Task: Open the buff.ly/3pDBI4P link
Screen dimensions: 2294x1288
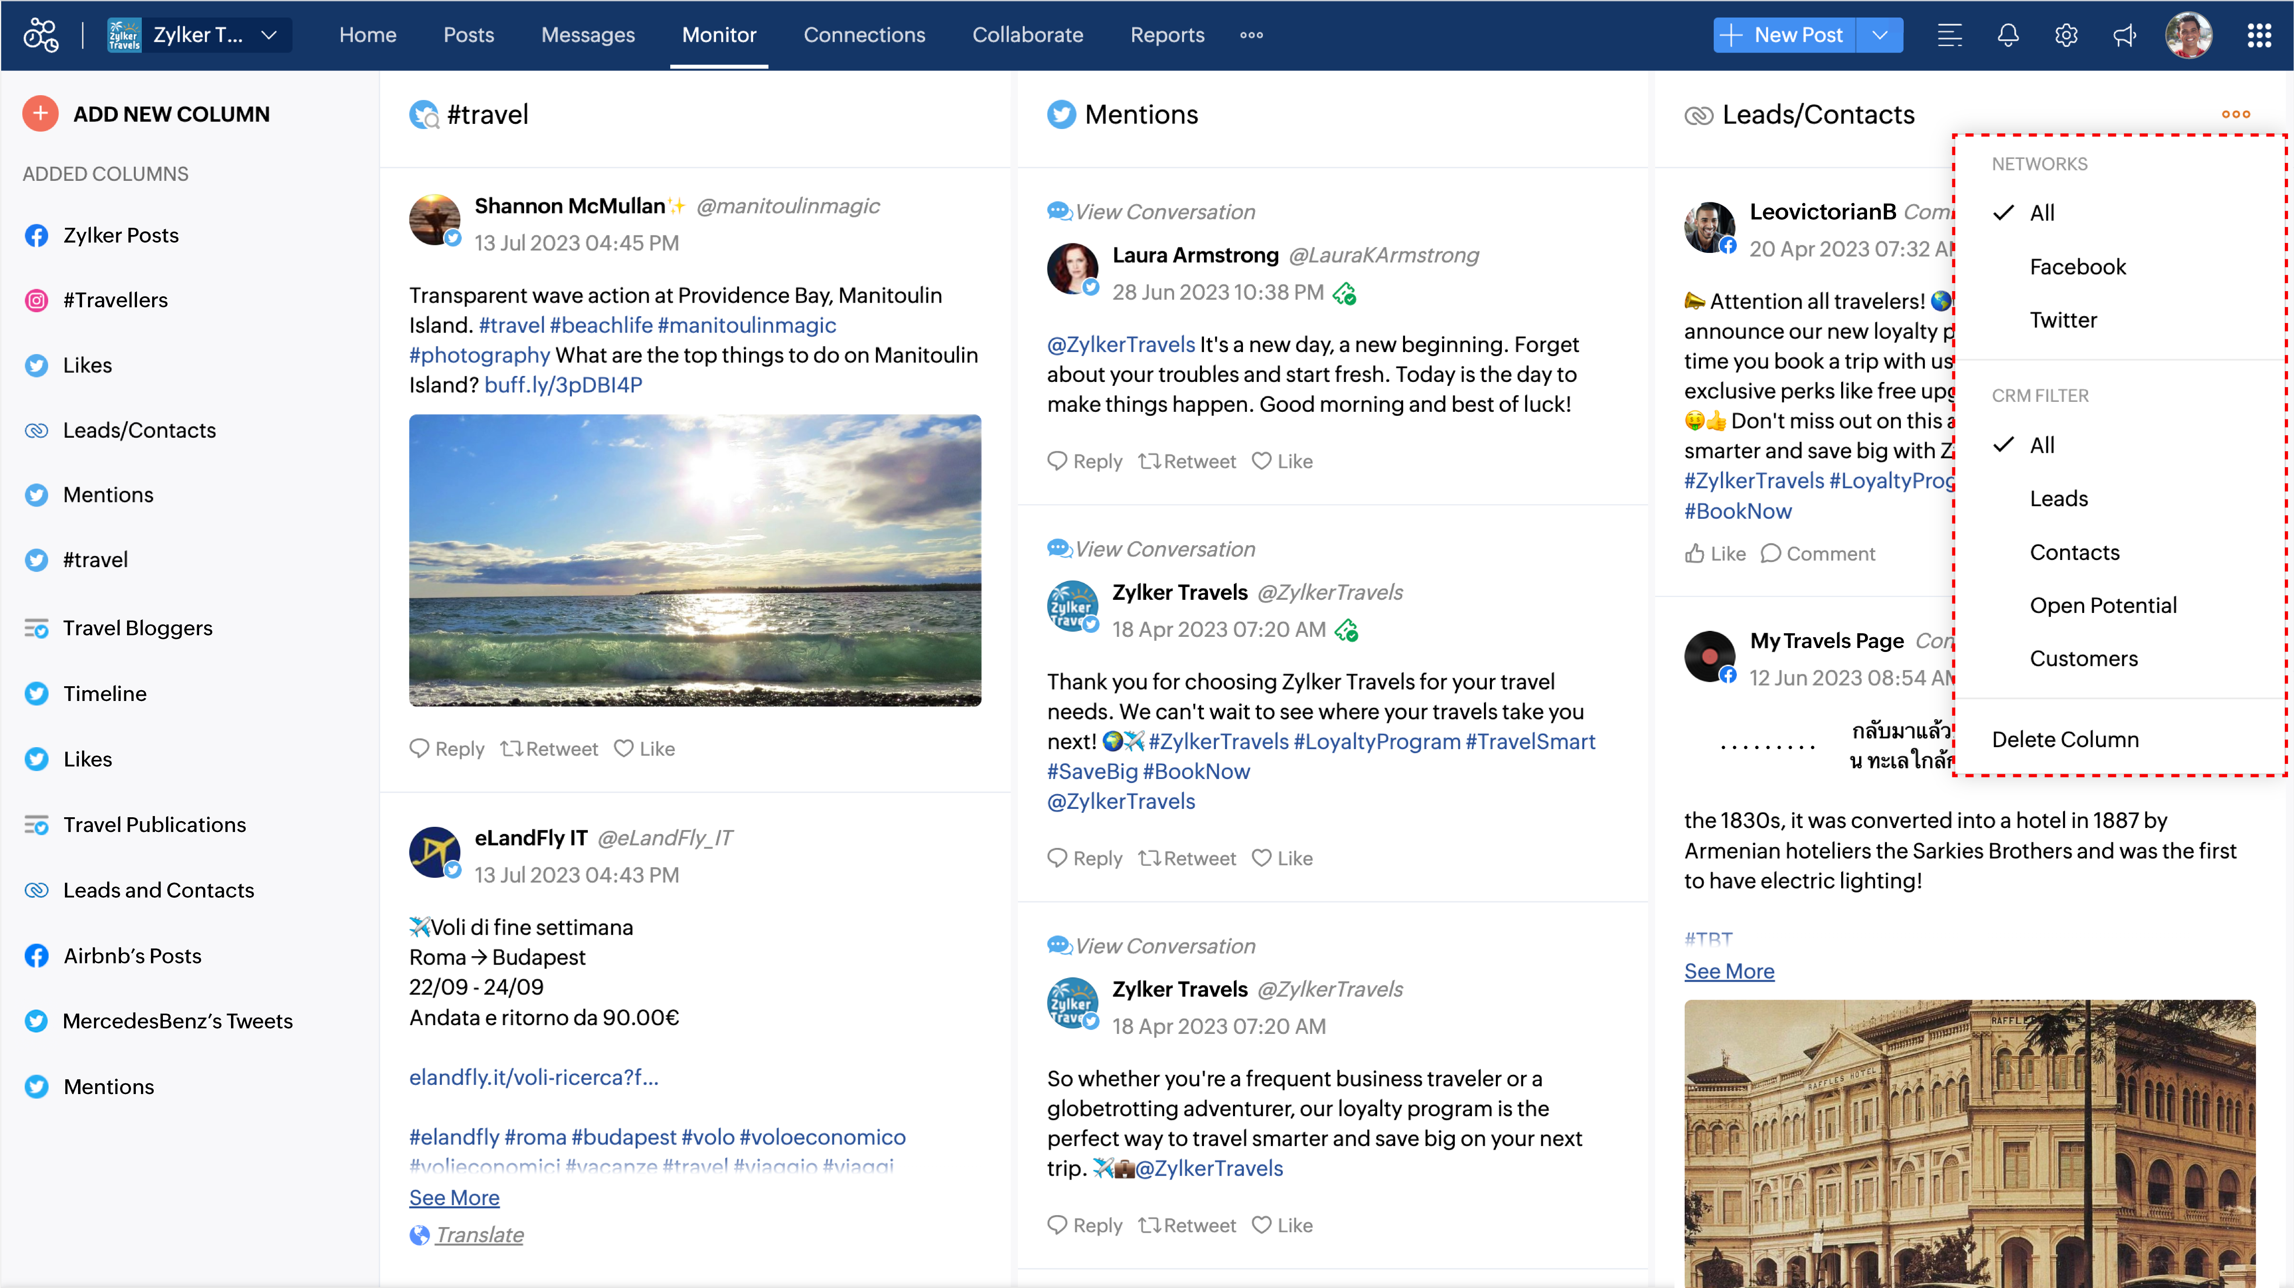Action: coord(563,385)
